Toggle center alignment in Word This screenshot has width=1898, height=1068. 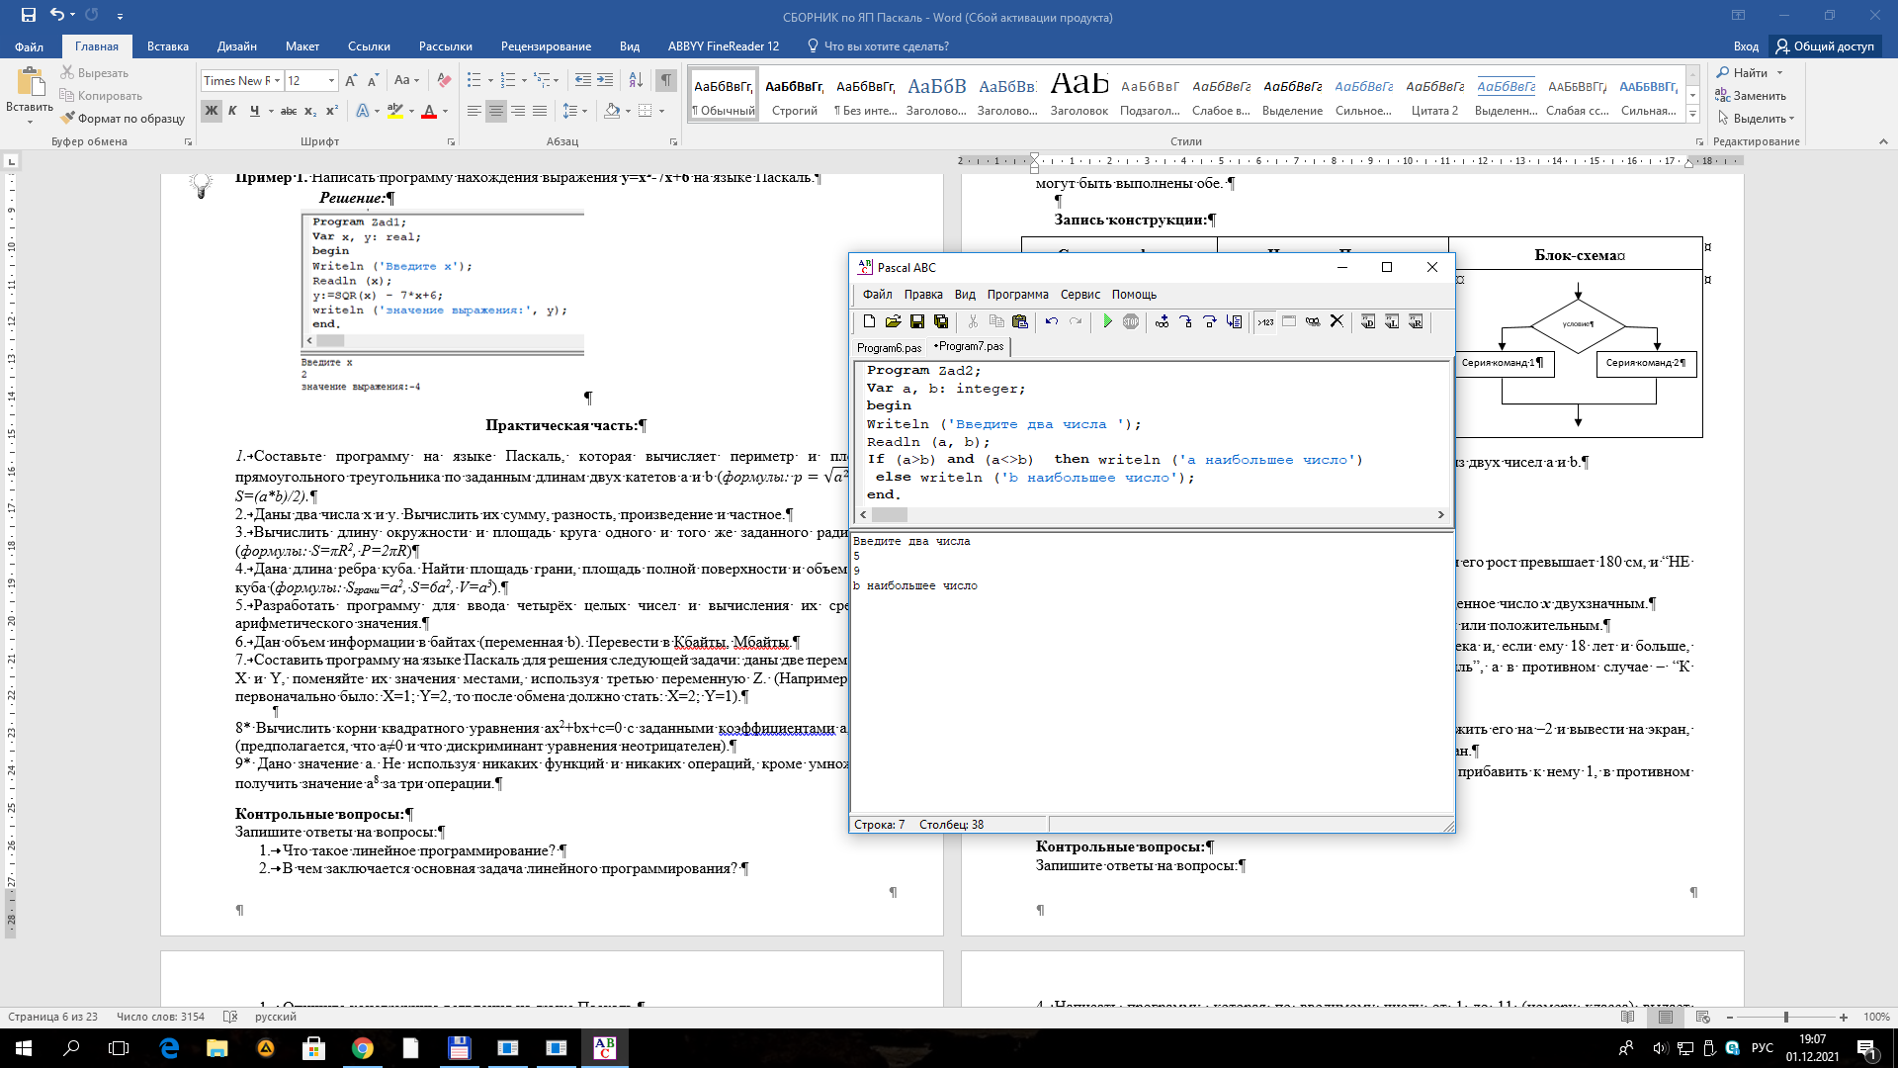(x=496, y=111)
